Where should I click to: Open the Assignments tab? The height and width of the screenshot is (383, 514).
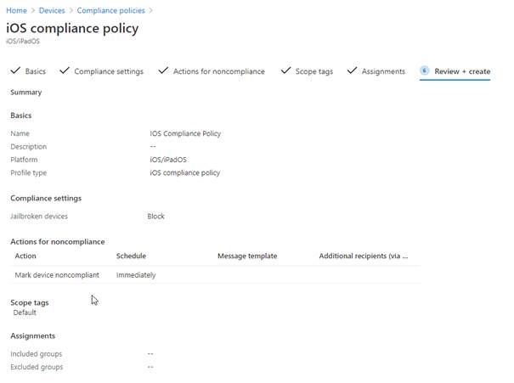click(383, 71)
